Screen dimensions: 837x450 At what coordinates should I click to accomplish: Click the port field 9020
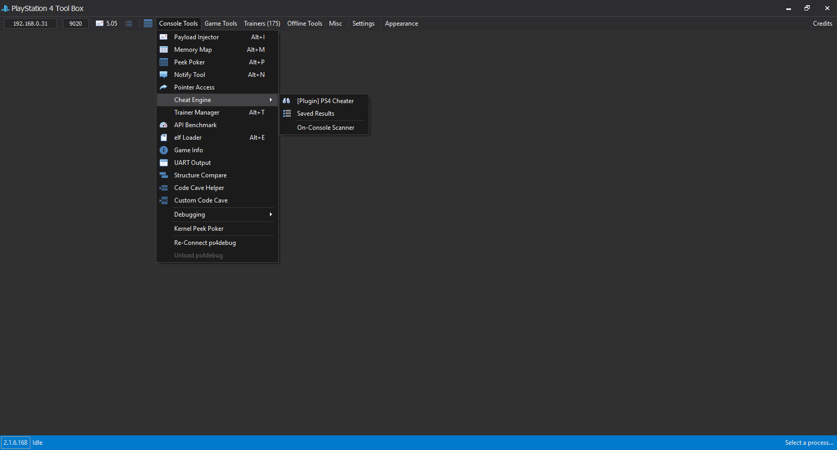[x=76, y=24]
